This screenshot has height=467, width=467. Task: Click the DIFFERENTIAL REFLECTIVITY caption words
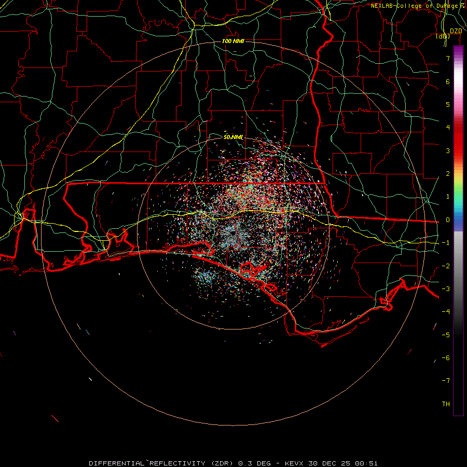pyautogui.click(x=147, y=463)
